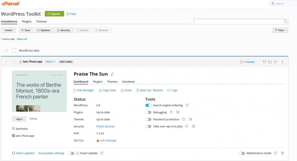Open Debugging settings sliders icon
This screenshot has height=161, width=297.
coord(178,112)
